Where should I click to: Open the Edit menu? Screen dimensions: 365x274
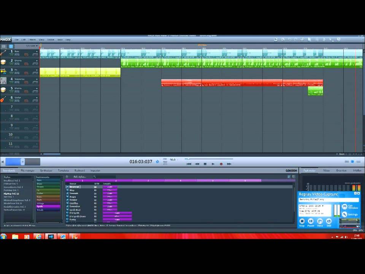[x=24, y=40]
